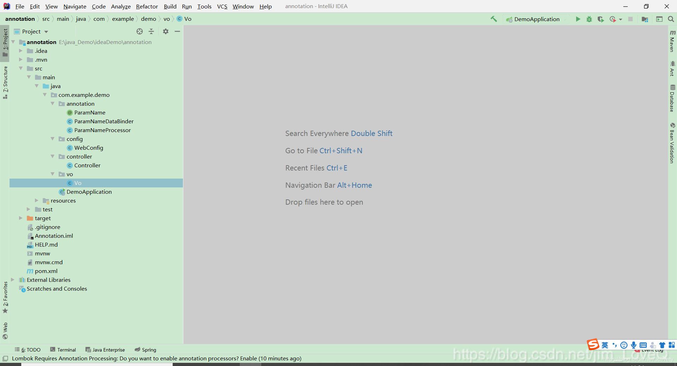Select the WebConfig class
677x366 pixels.
pyautogui.click(x=89, y=148)
